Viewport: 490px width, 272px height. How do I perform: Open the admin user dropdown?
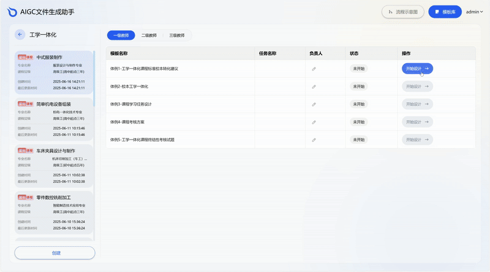(x=475, y=12)
